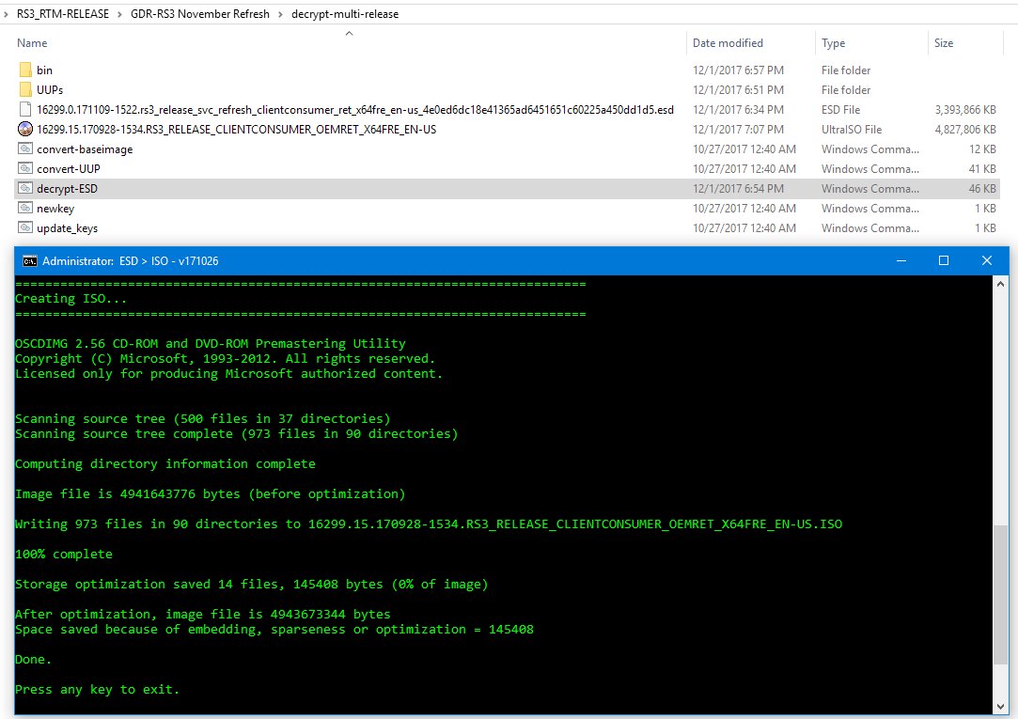Select the 16299.15 OEMRET ISO file name
Screen dimensions: 1018x719
pyautogui.click(x=236, y=129)
